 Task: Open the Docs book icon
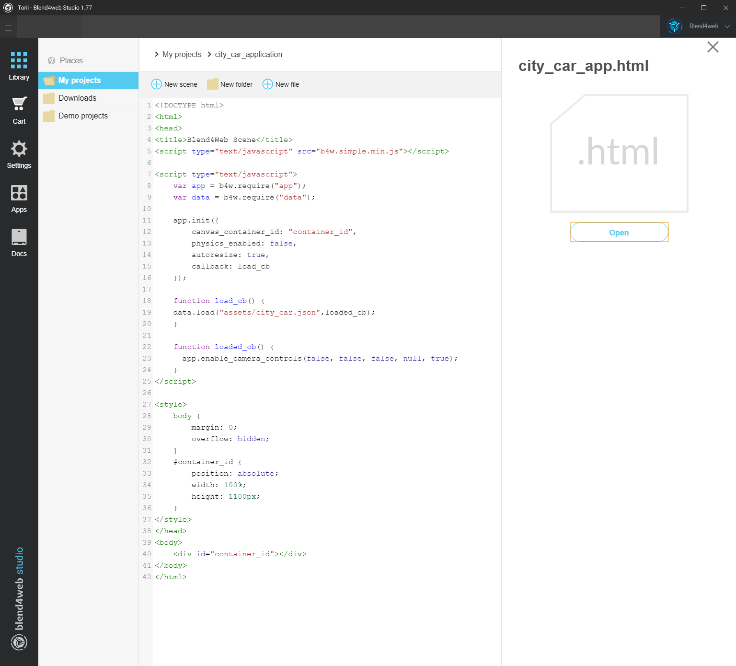click(x=19, y=237)
